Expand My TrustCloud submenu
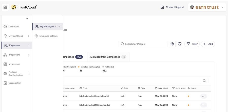Image resolution: width=228 pixels, height=112 pixels. [29, 36]
